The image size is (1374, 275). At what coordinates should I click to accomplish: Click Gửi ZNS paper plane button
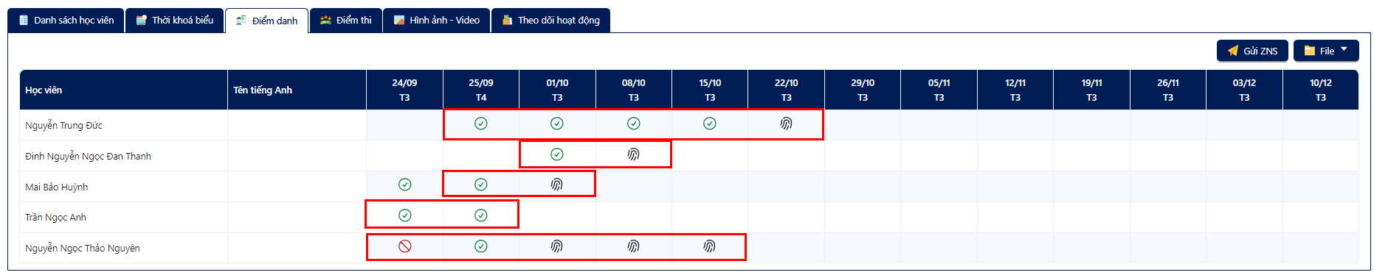click(1252, 51)
